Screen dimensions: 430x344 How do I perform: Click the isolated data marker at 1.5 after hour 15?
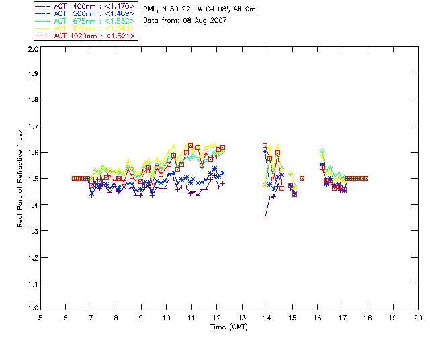click(x=302, y=178)
